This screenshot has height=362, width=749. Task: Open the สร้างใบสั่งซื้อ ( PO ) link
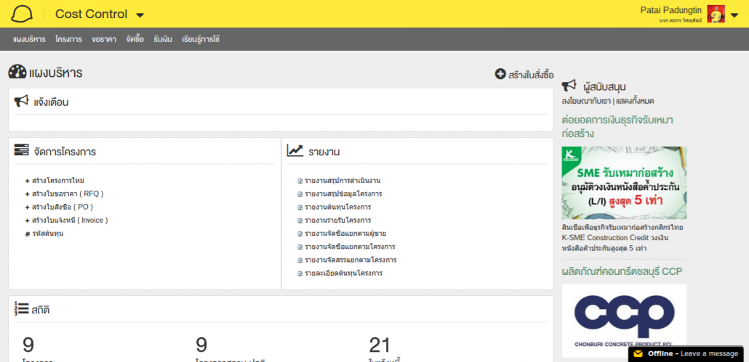(62, 207)
